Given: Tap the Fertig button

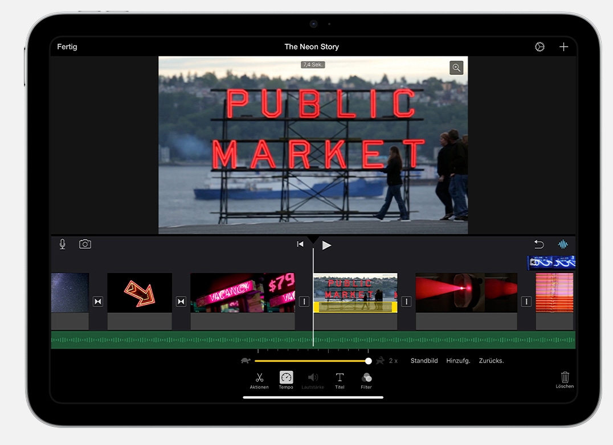Looking at the screenshot, I should [x=67, y=47].
